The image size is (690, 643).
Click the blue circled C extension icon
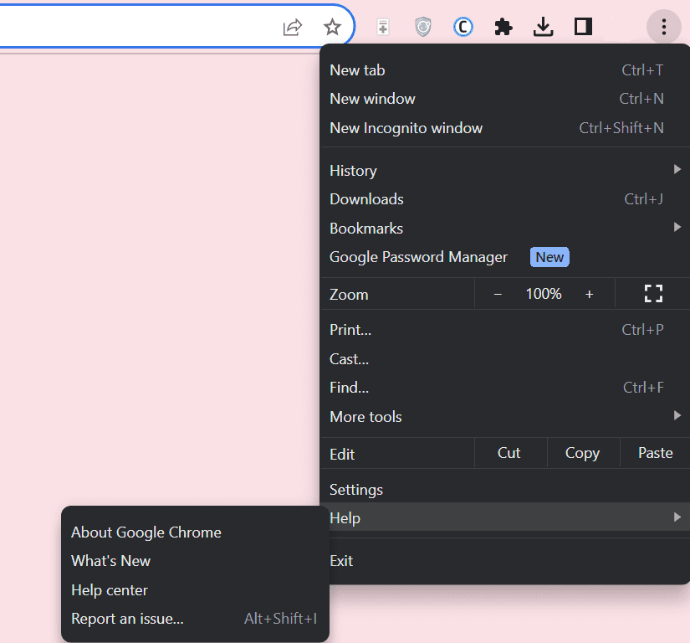tap(463, 28)
